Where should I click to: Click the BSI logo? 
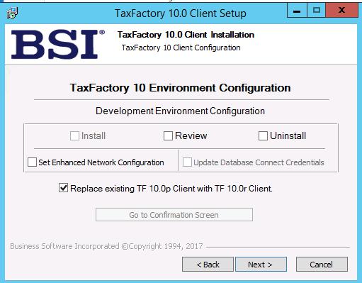point(57,44)
